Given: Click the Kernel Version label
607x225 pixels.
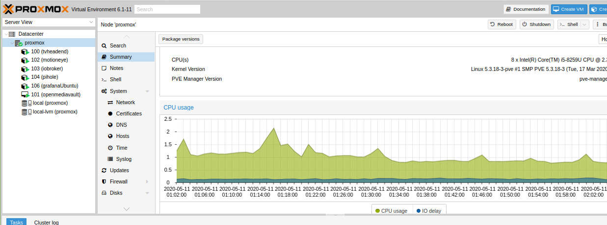Looking at the screenshot, I should tap(188, 69).
